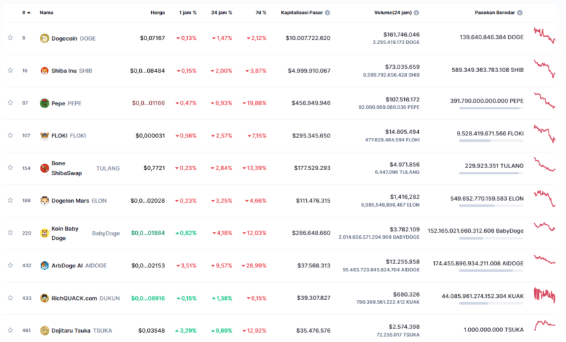Toggle watchlist star for Dogecoin

point(10,37)
